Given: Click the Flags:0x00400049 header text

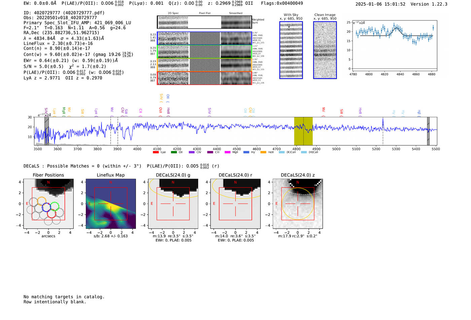Looking at the screenshot, I should coord(282,3).
